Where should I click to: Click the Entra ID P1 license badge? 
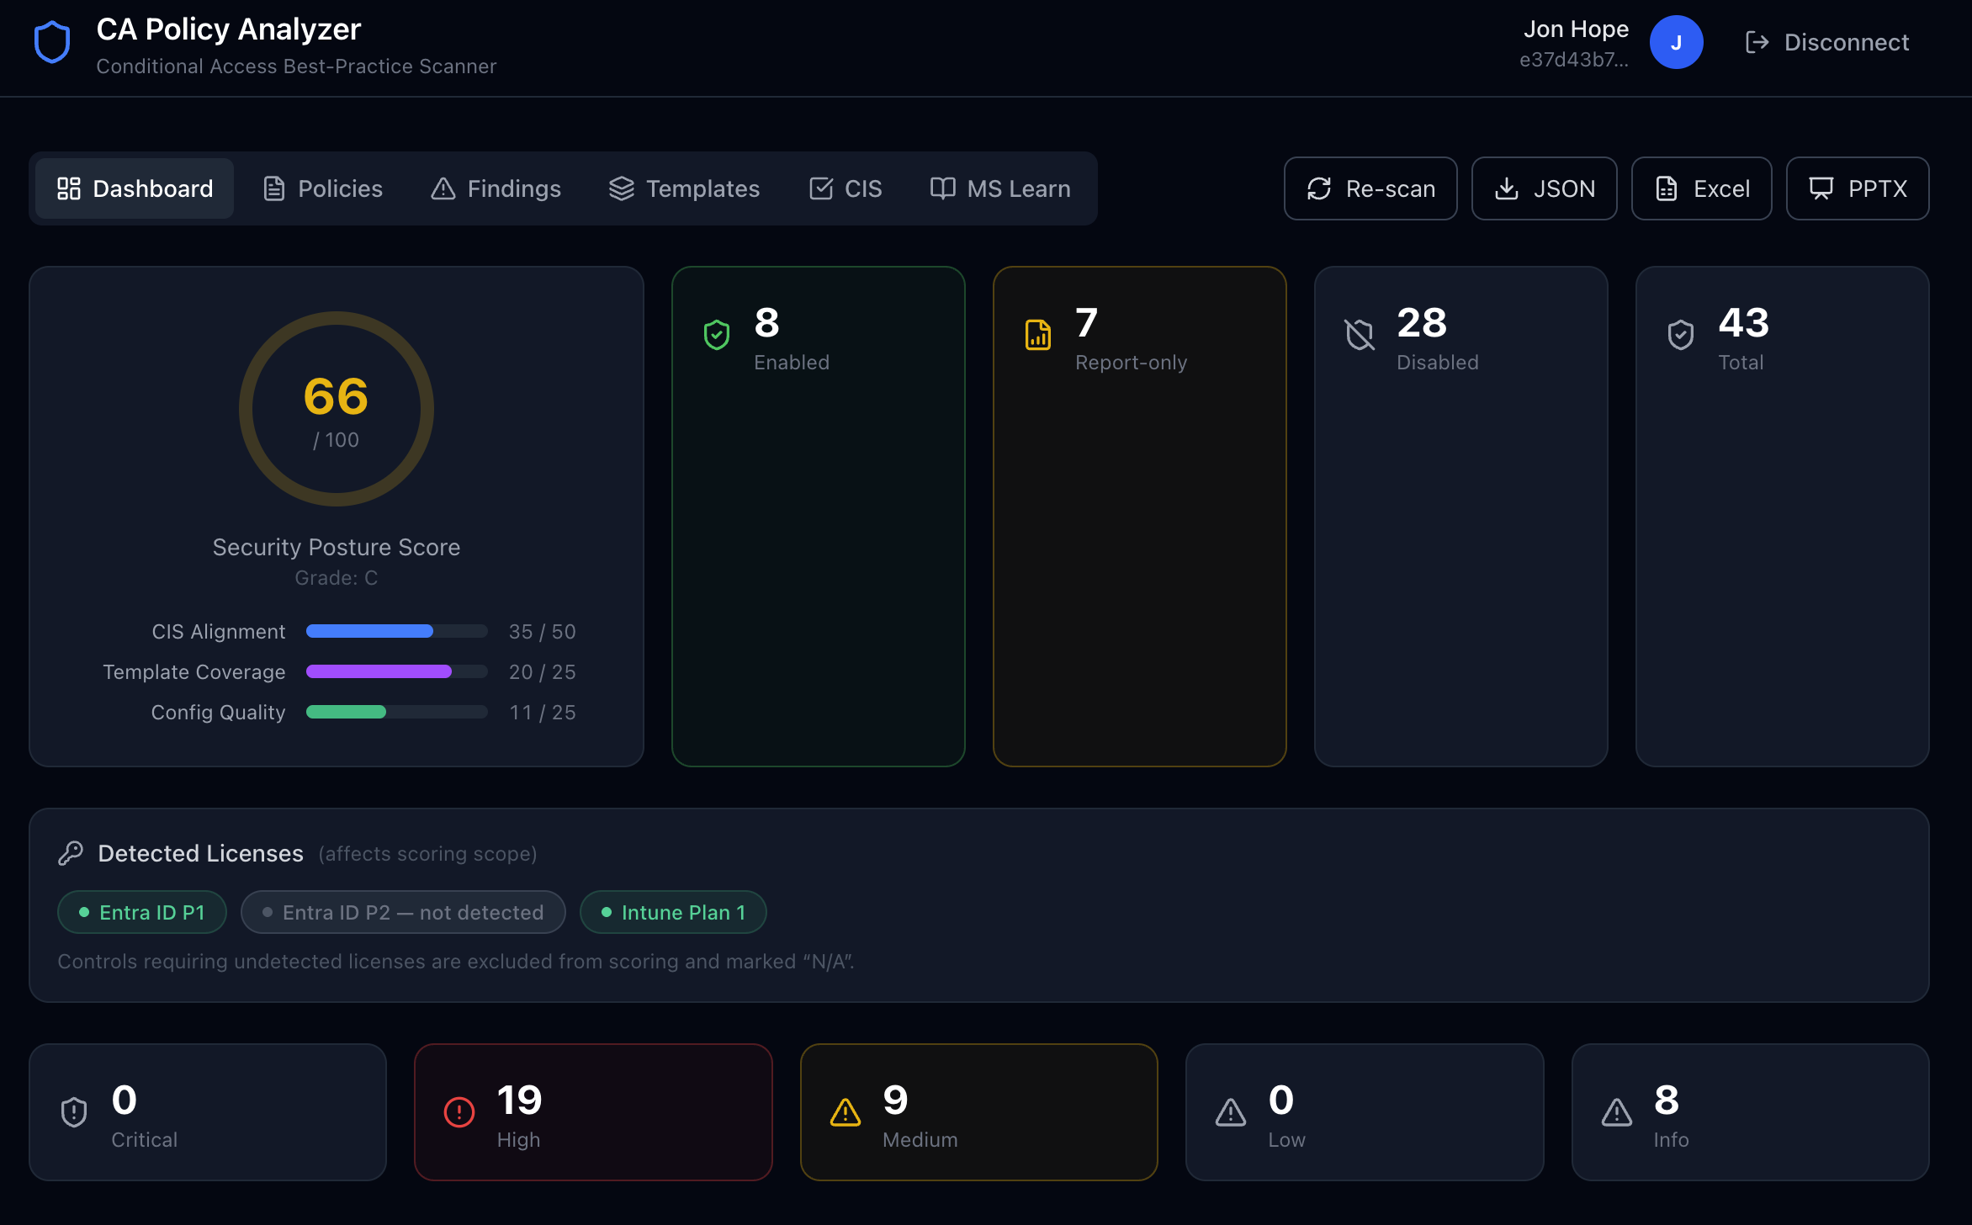click(x=142, y=912)
